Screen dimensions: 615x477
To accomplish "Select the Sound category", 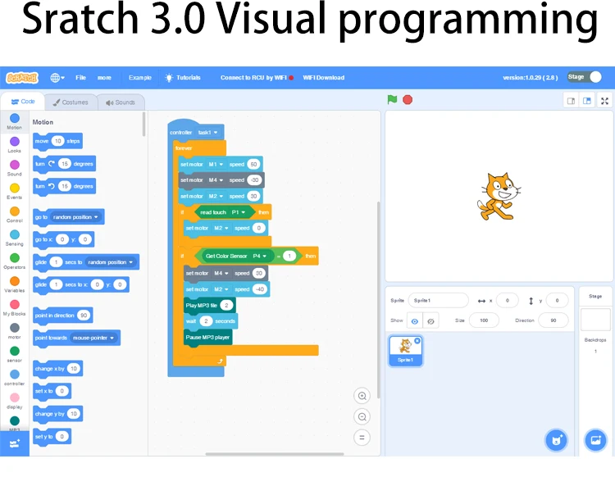I will tap(15, 168).
